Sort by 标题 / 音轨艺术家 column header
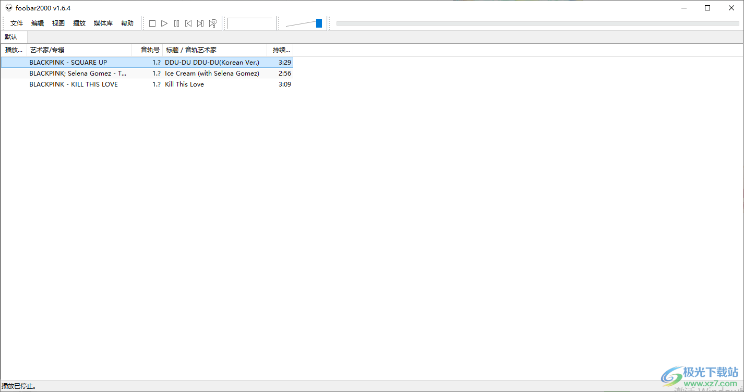The width and height of the screenshot is (744, 392). (215, 50)
